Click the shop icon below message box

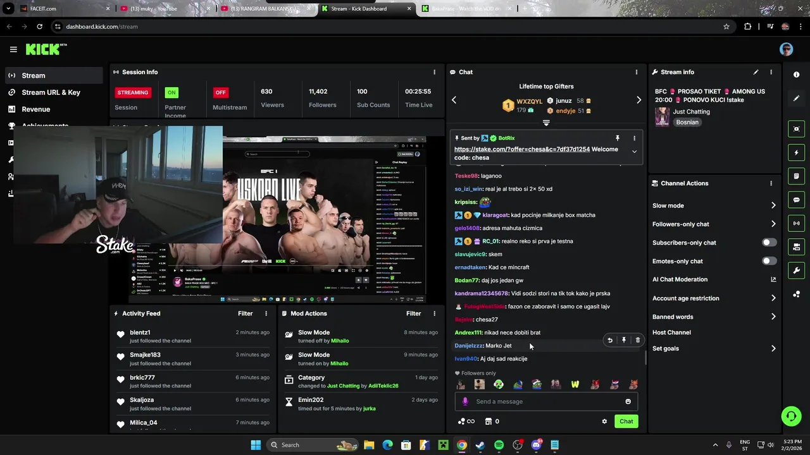[x=489, y=422]
